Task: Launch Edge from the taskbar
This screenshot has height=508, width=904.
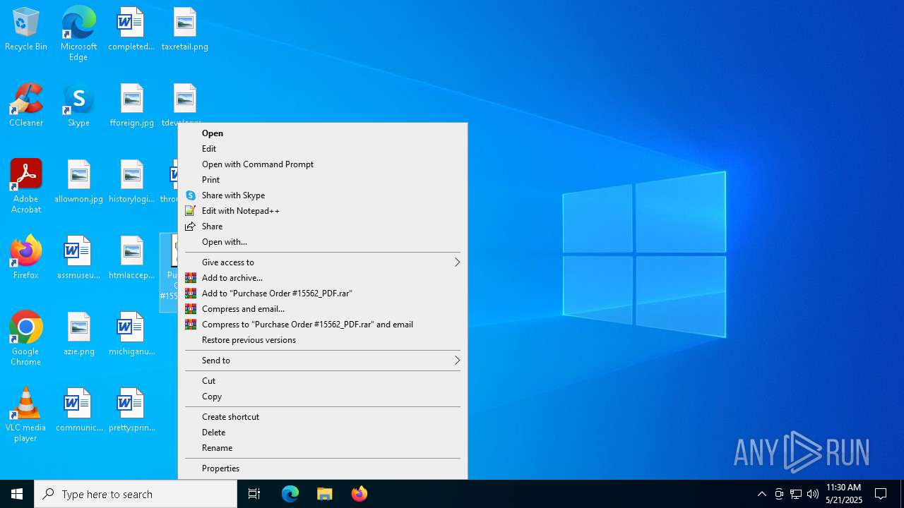Action: [x=290, y=494]
